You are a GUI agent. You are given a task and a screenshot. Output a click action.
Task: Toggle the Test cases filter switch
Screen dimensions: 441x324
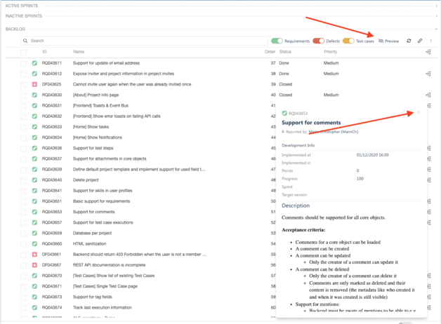348,41
